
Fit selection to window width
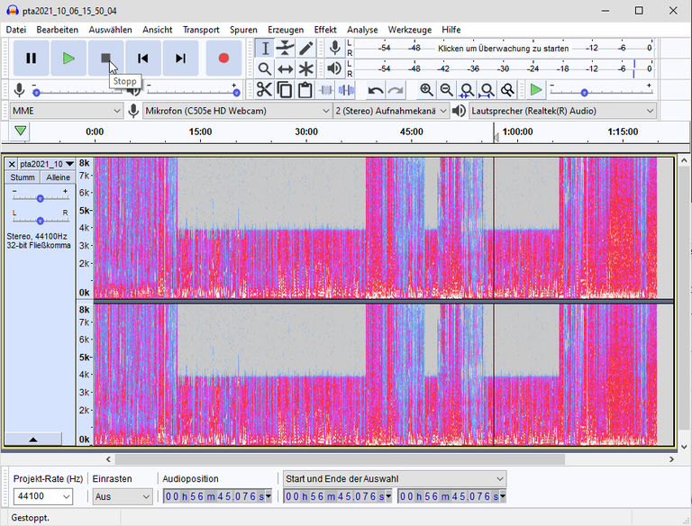pos(467,90)
